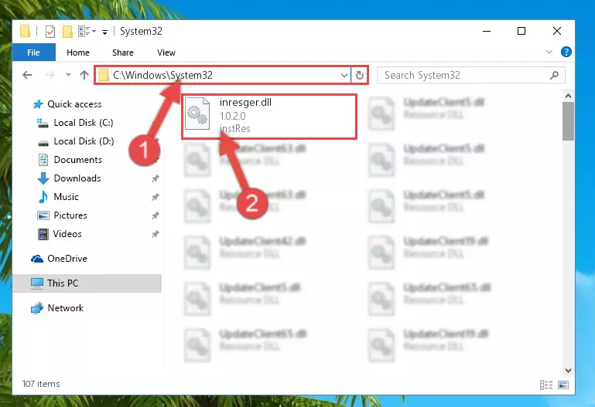Click the folder icon at title bar left
Image resolution: width=595 pixels, height=407 pixels.
(x=25, y=31)
